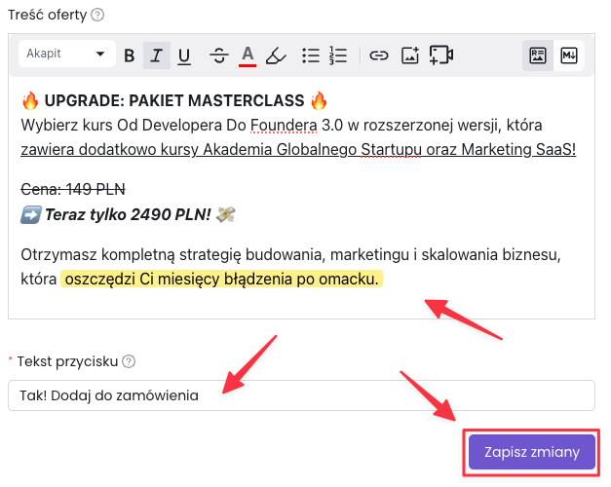Image resolution: width=611 pixels, height=487 pixels.
Task: Click the struck-through Cena: 149 PLN text
Action: pos(72,189)
